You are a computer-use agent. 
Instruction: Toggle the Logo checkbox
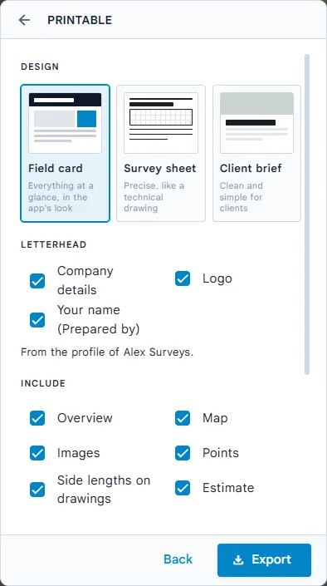[x=183, y=278]
